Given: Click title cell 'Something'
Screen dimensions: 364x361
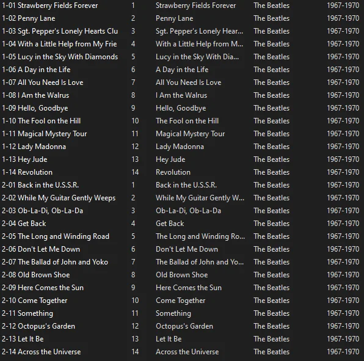Looking at the screenshot, I should click(173, 313).
